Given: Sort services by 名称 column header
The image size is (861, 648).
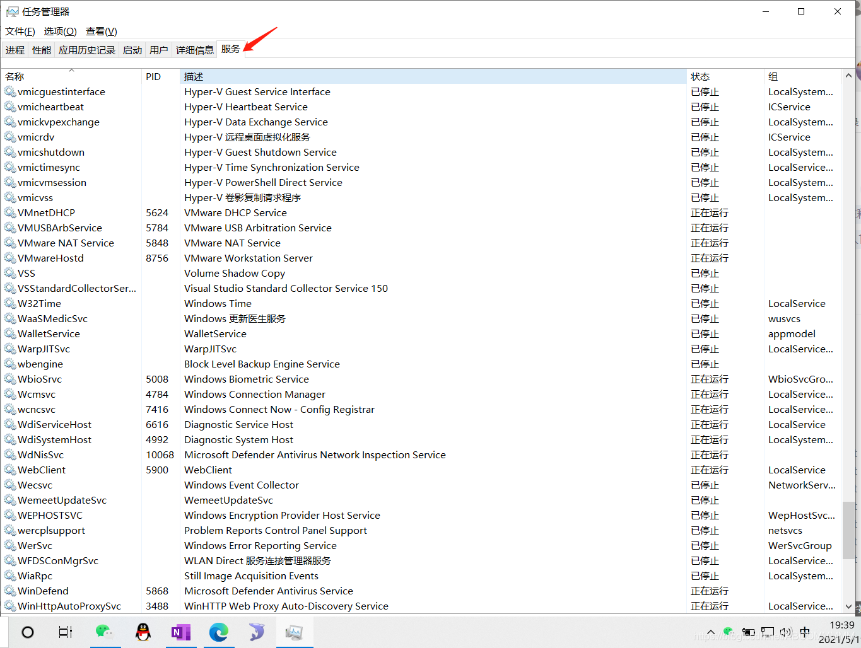Looking at the screenshot, I should 71,76.
